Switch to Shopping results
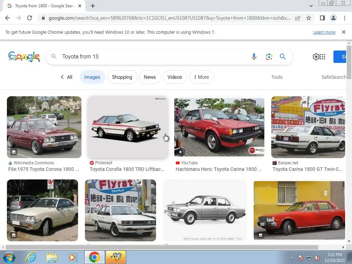Screen dimensions: 352x264 coord(122,77)
